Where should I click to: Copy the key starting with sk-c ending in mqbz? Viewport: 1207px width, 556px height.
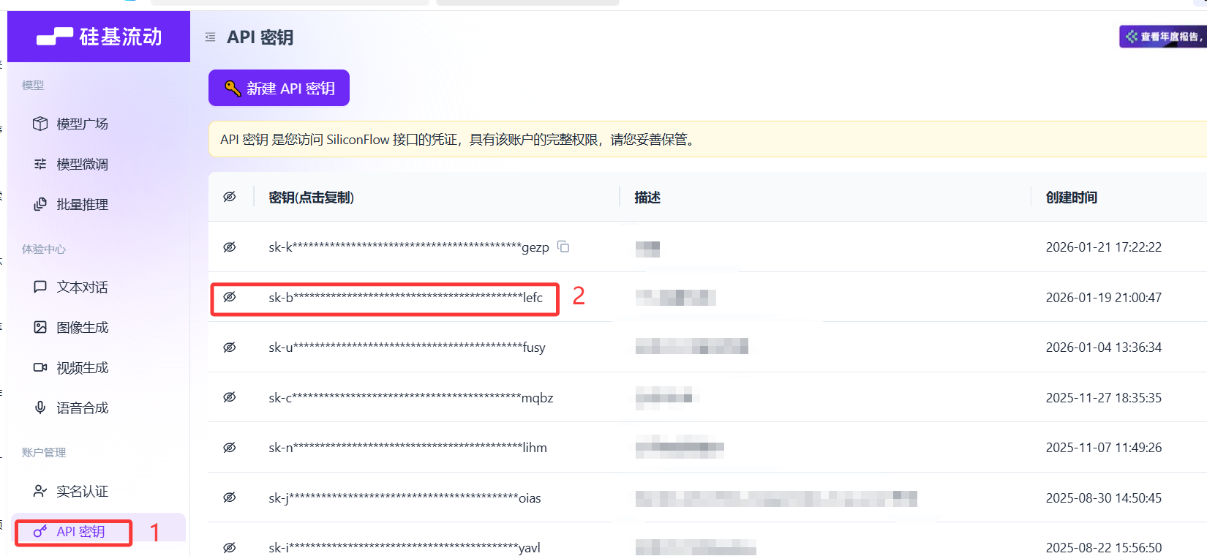(x=411, y=398)
